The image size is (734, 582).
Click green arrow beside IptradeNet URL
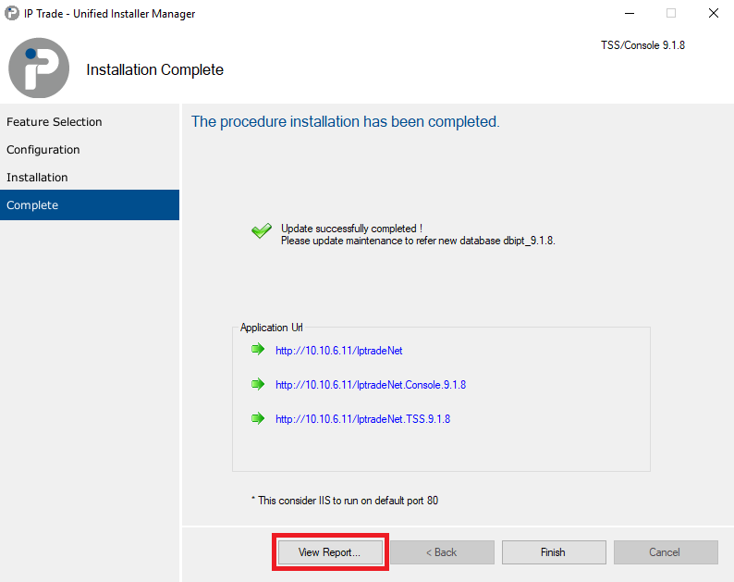[x=258, y=349]
